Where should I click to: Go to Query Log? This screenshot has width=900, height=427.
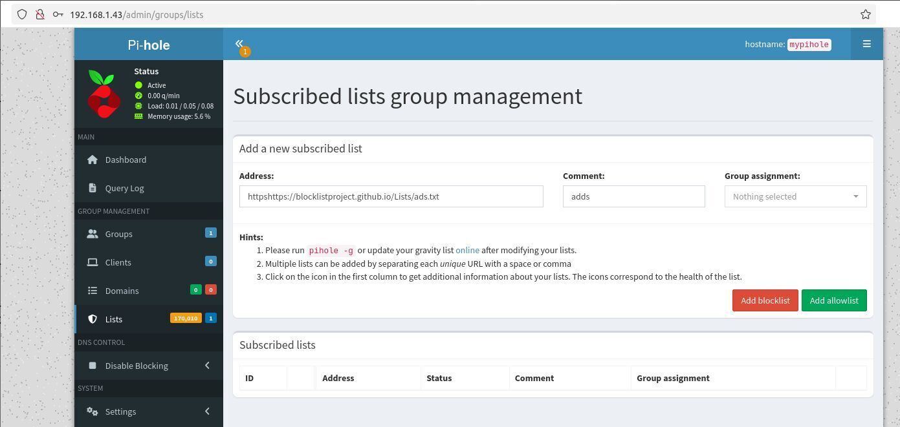(124, 188)
